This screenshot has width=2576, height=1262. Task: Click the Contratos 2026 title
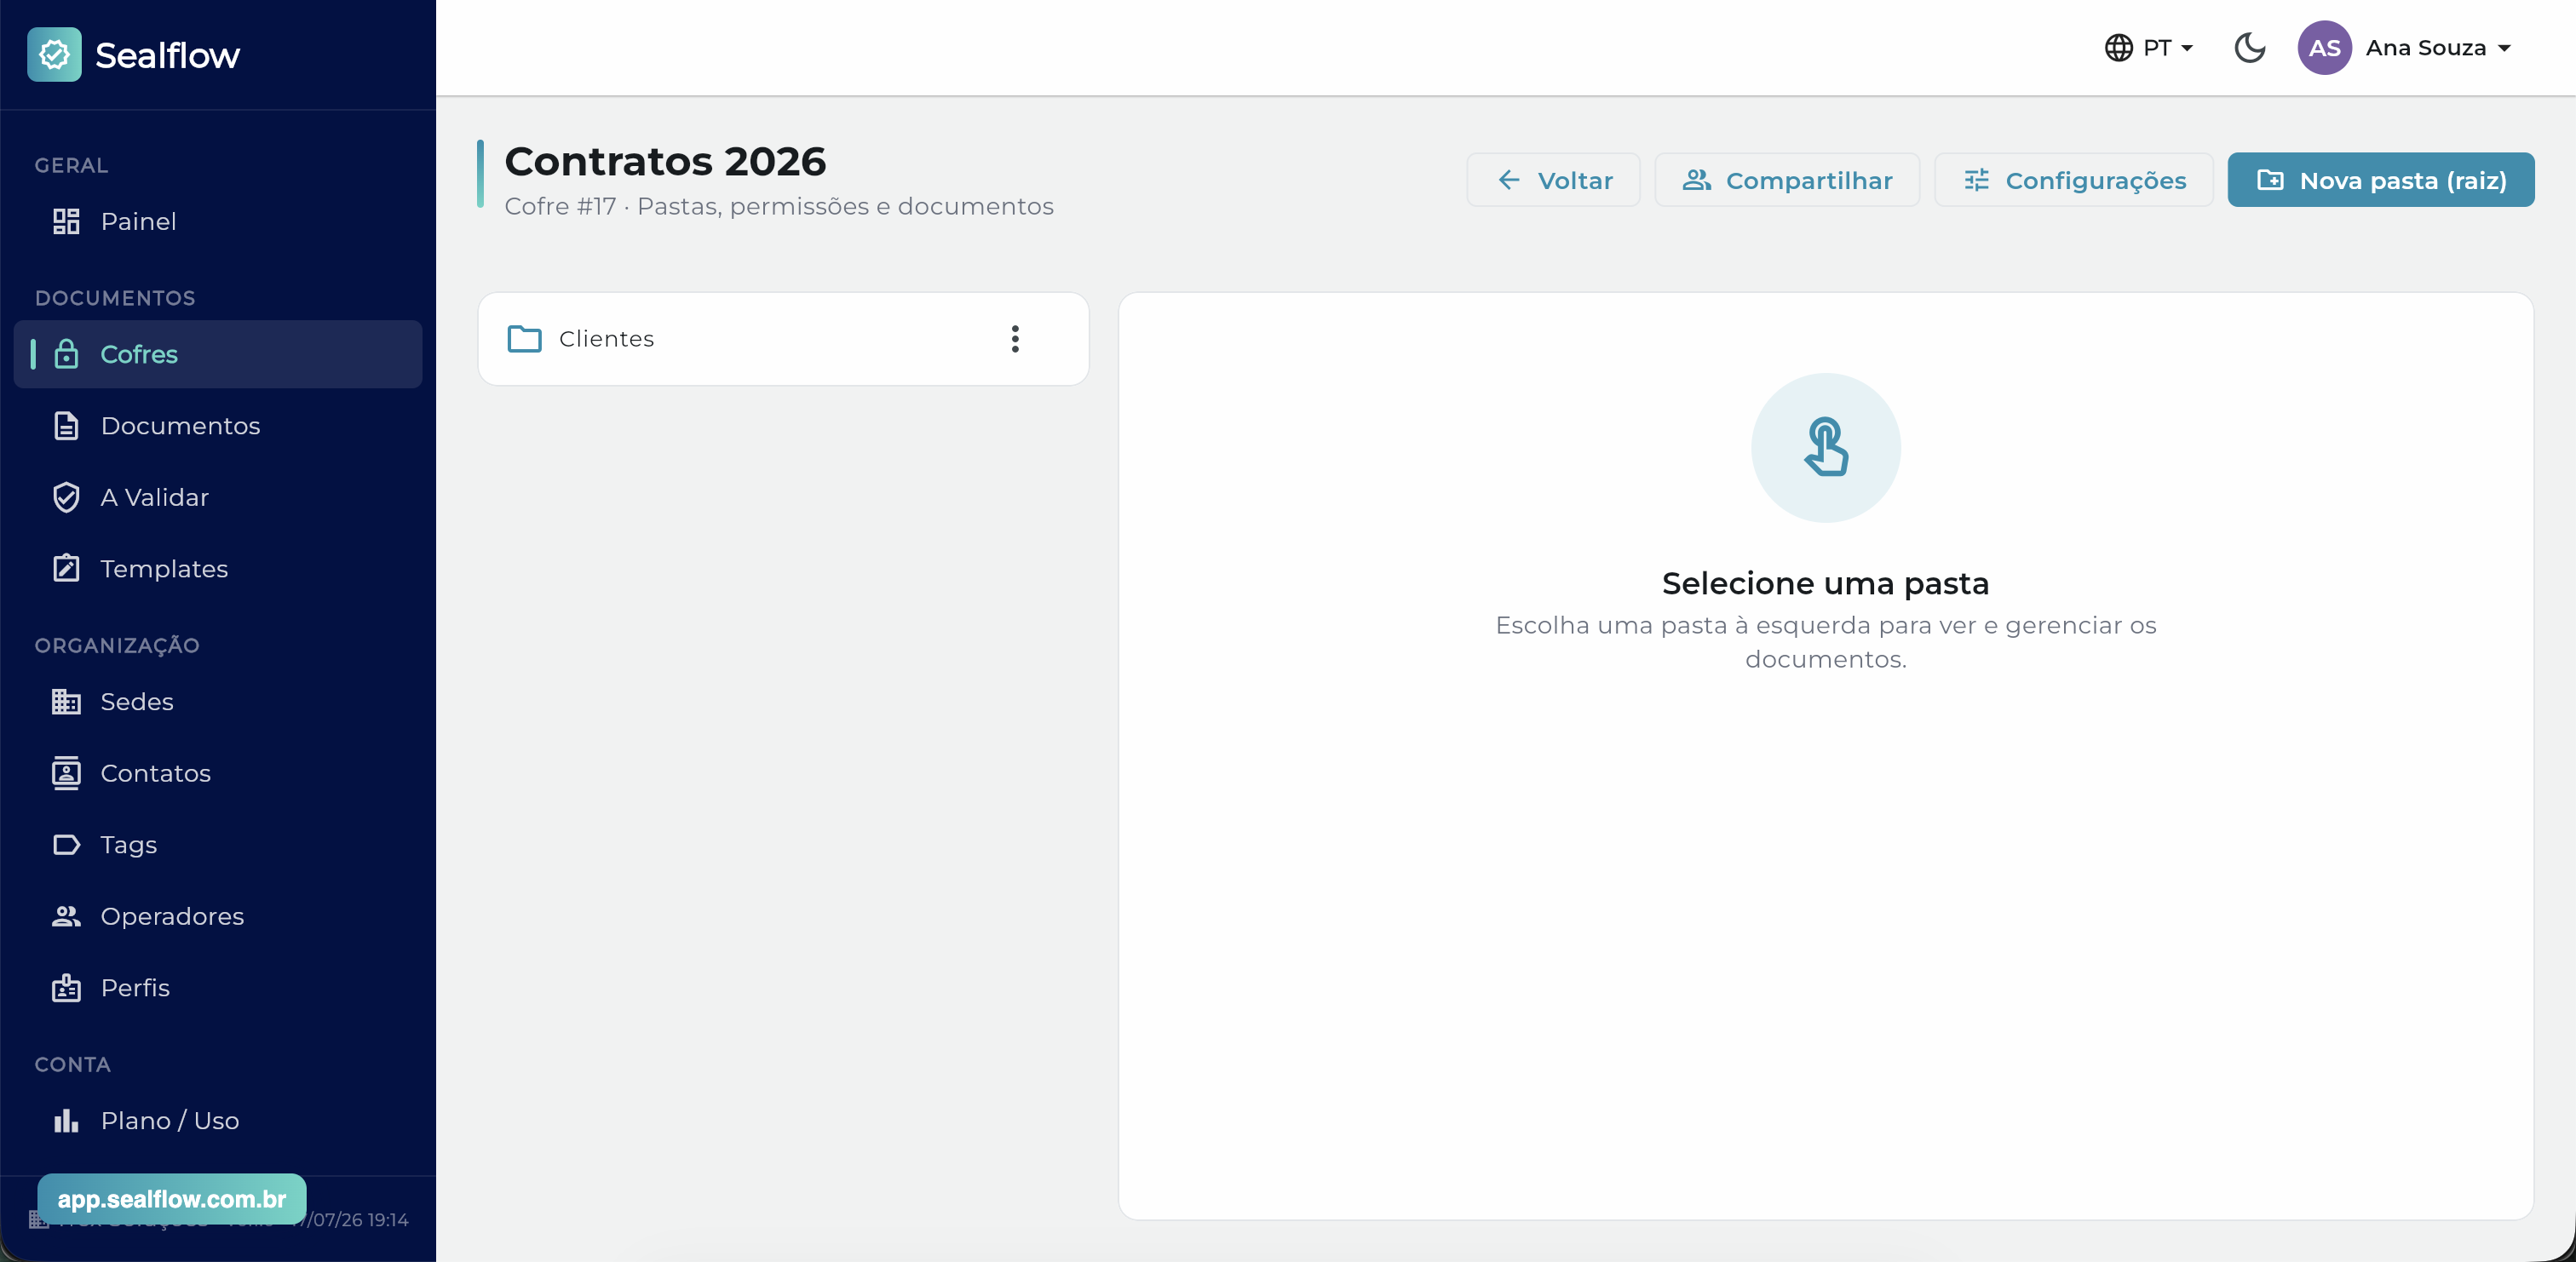point(665,161)
